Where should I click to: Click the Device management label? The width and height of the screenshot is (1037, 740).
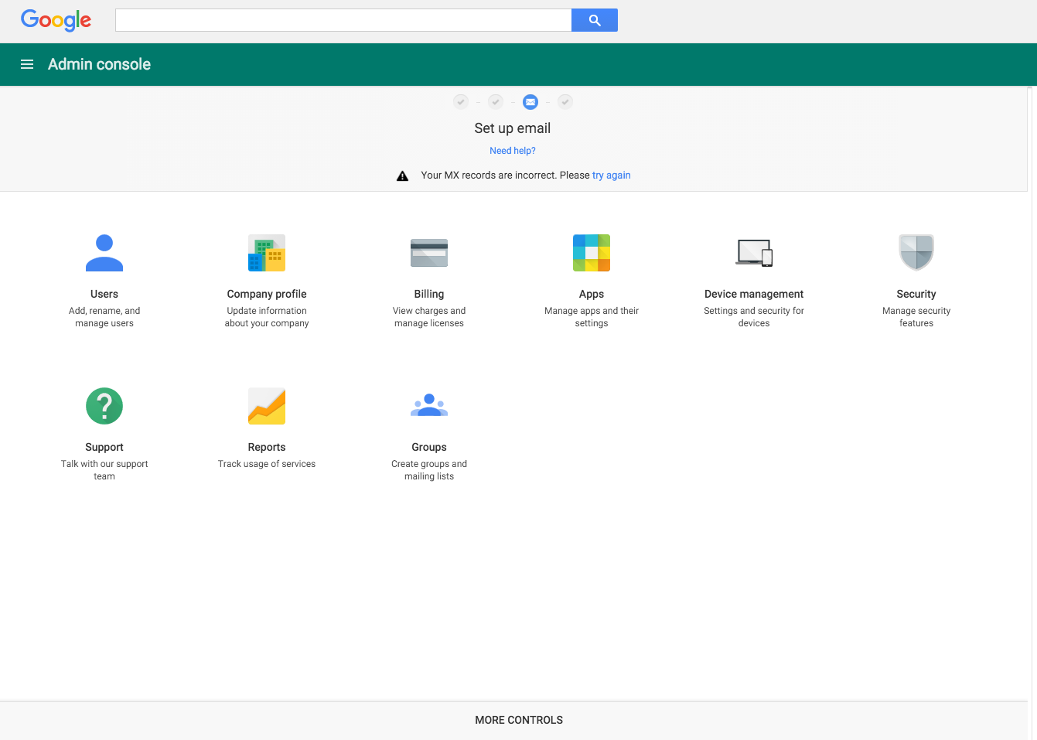754,294
